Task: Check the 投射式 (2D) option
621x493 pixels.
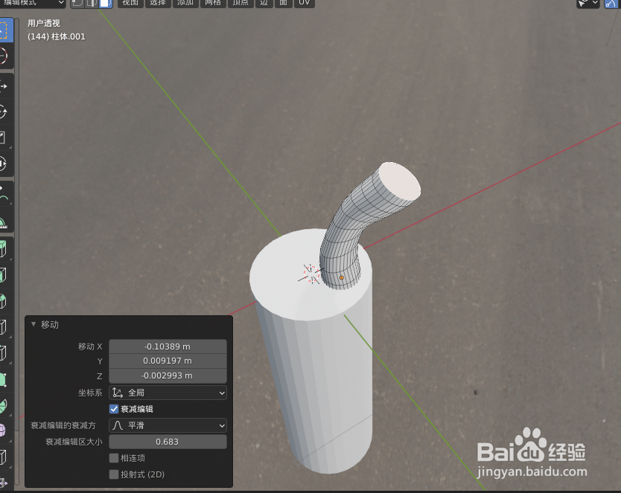Action: click(114, 474)
